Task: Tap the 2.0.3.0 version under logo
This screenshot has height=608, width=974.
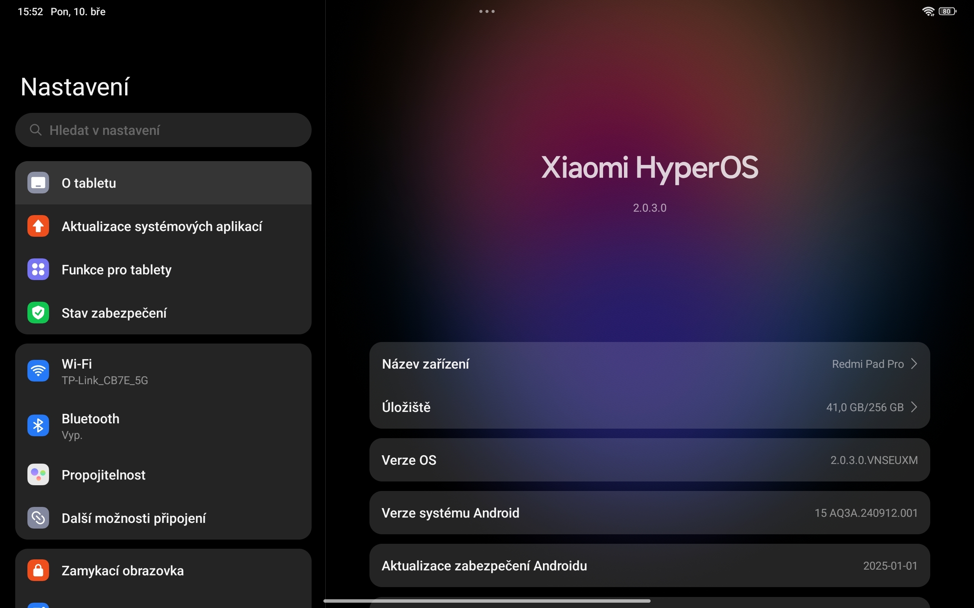Action: pyautogui.click(x=649, y=207)
